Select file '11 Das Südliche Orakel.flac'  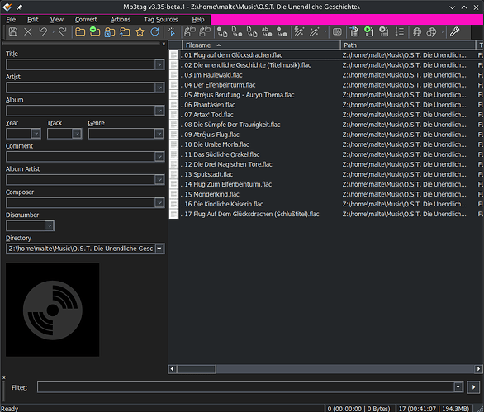(222, 154)
